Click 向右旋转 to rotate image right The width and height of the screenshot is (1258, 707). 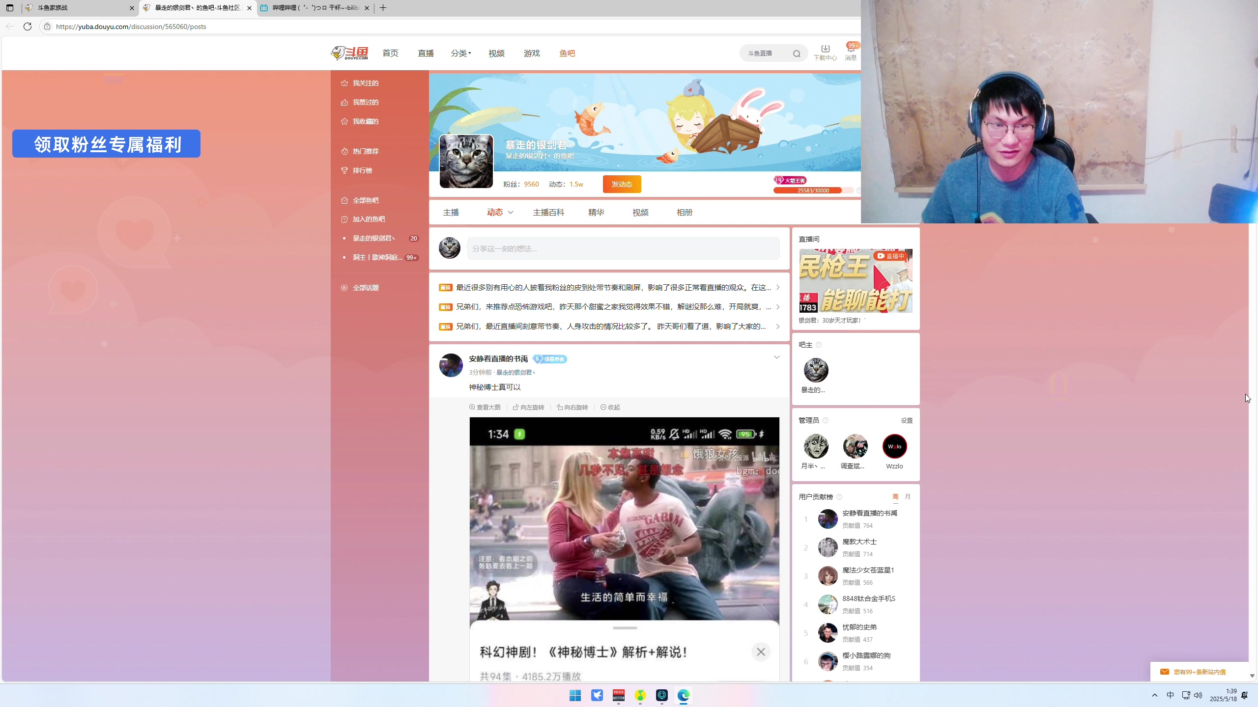(x=572, y=407)
